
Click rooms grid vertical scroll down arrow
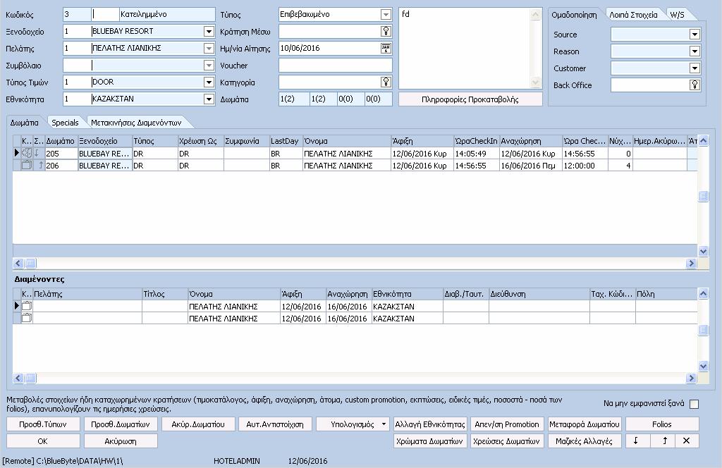(703, 251)
